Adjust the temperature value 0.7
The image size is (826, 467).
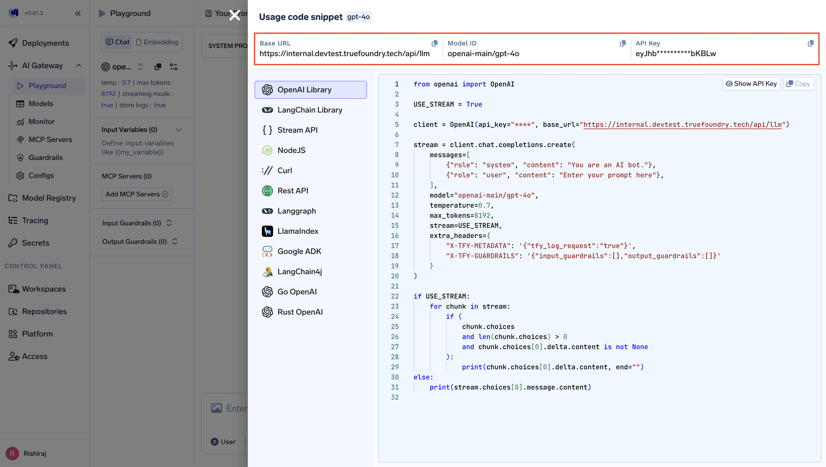coord(126,83)
